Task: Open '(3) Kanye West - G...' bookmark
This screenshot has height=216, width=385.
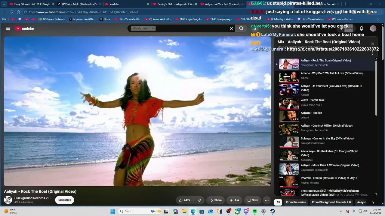Action: tap(158, 19)
